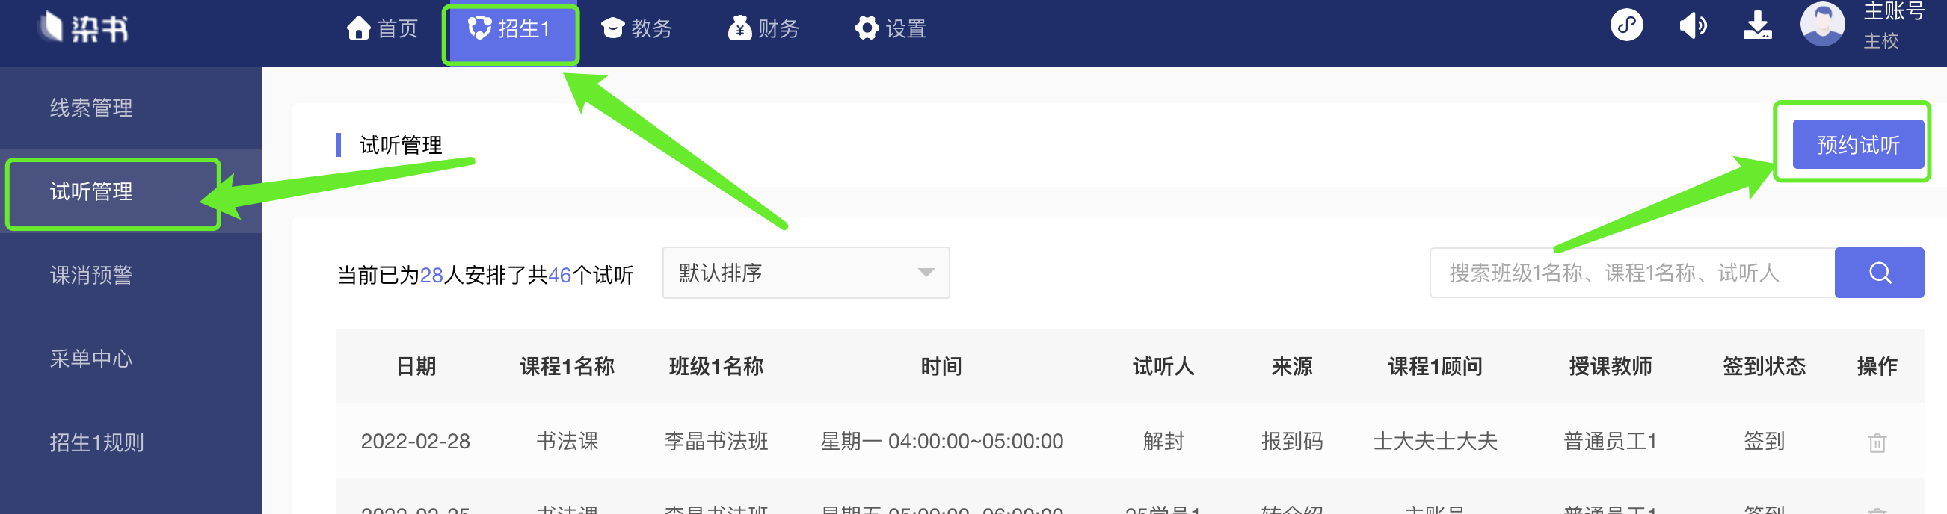Click the 解封 trial listener cell
1947x514 pixels.
point(1163,441)
